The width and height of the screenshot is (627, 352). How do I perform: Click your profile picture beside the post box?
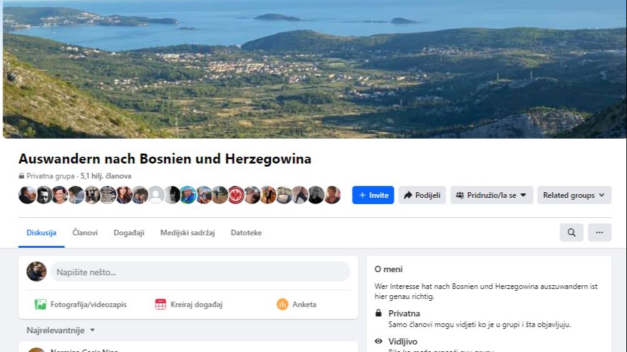click(x=36, y=271)
